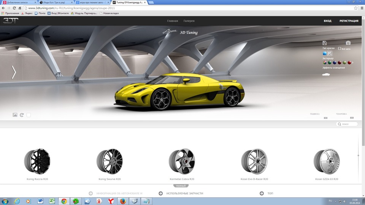The height and width of the screenshot is (205, 365).
Task: Open Приложения apps bookmark
Action: coord(10,13)
